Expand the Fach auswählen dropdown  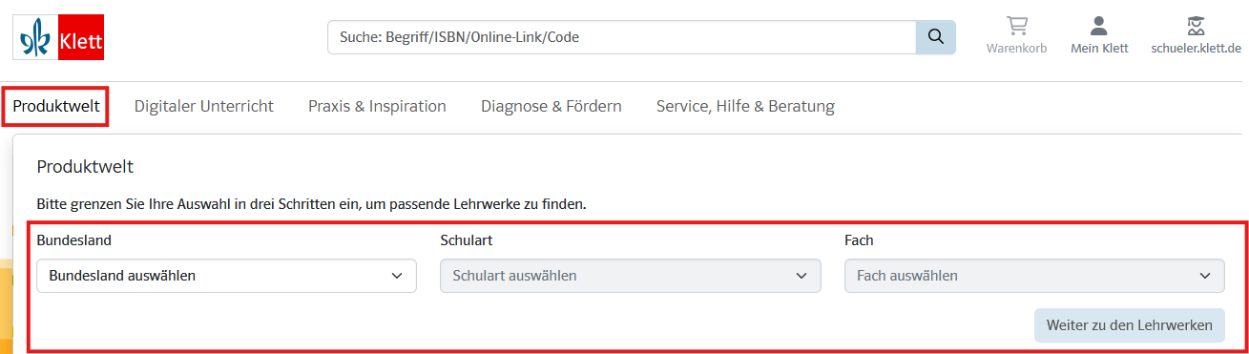click(1034, 276)
